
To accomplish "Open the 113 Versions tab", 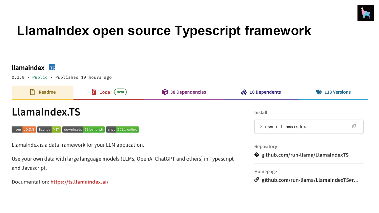I will pos(333,92).
